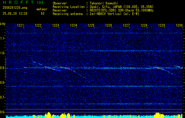Click time marker 1227
185x118 pixels.
coord(126,25)
